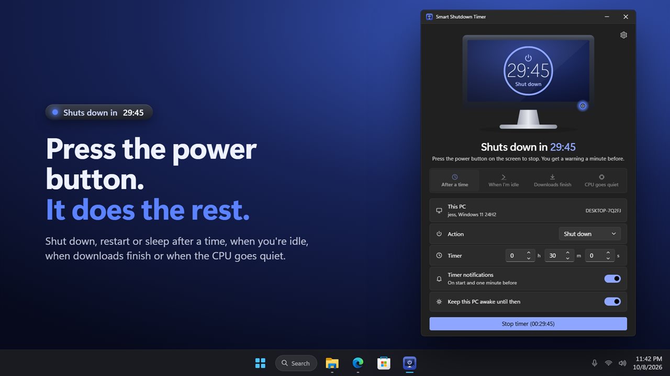
Task: Click the Timer clock icon
Action: coord(439,256)
